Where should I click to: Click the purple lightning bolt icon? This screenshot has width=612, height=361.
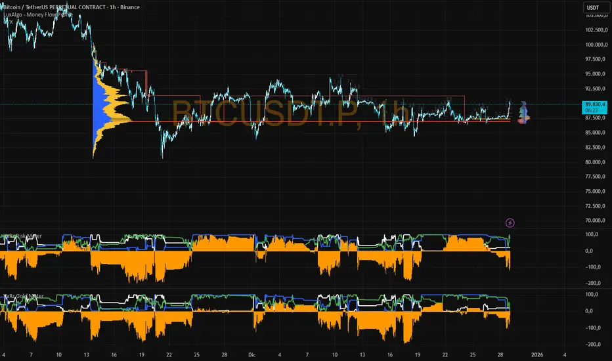coord(510,223)
